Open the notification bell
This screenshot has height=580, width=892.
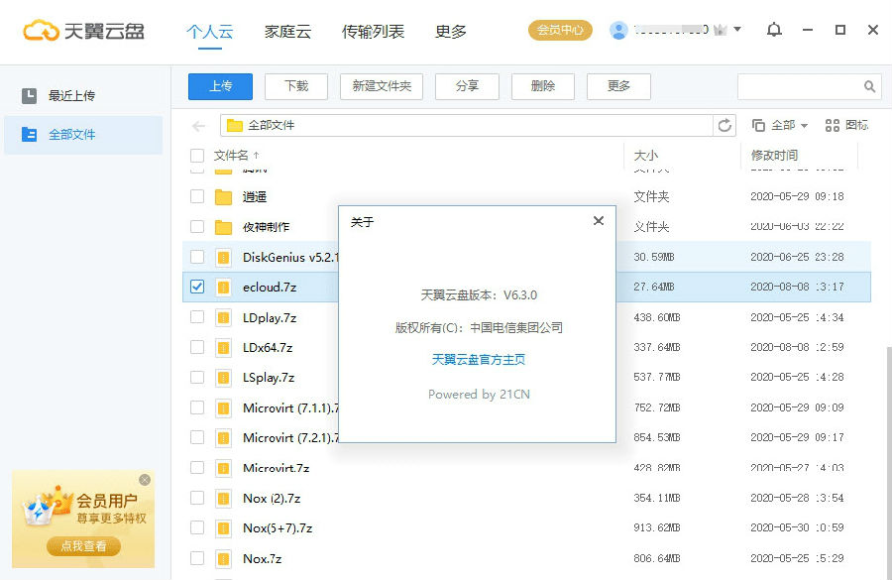774,31
